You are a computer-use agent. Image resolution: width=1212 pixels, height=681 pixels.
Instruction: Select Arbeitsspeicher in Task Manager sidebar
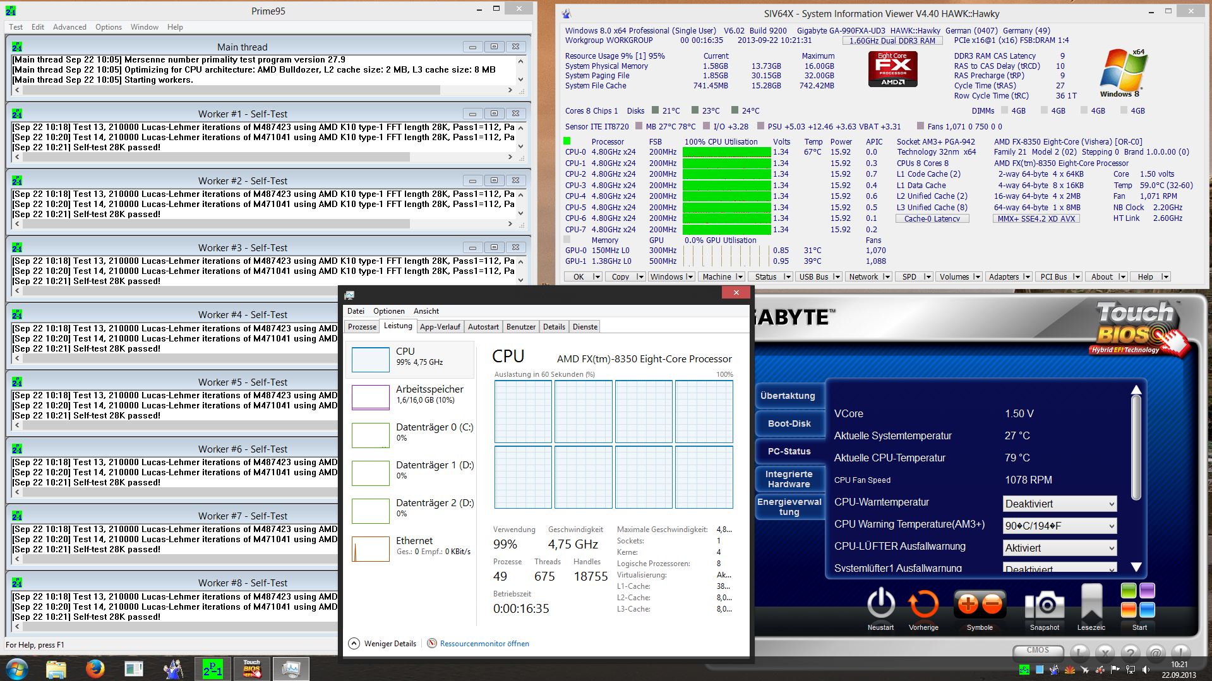tap(411, 397)
